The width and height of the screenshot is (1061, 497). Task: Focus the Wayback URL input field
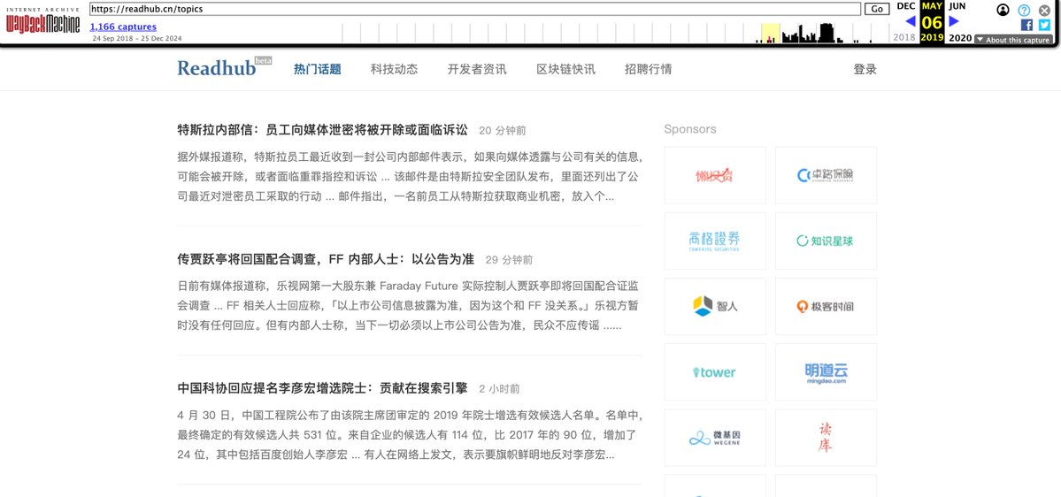tap(475, 9)
